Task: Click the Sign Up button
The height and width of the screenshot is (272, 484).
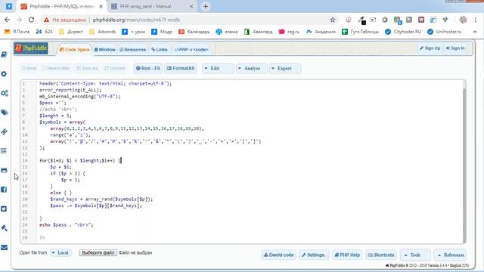Action: point(430,48)
